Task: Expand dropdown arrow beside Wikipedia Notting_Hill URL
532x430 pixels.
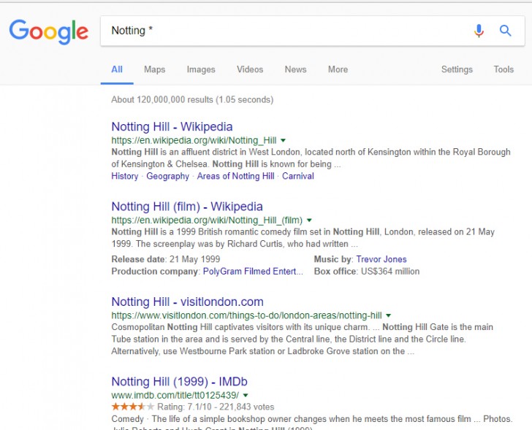Action: [x=283, y=140]
